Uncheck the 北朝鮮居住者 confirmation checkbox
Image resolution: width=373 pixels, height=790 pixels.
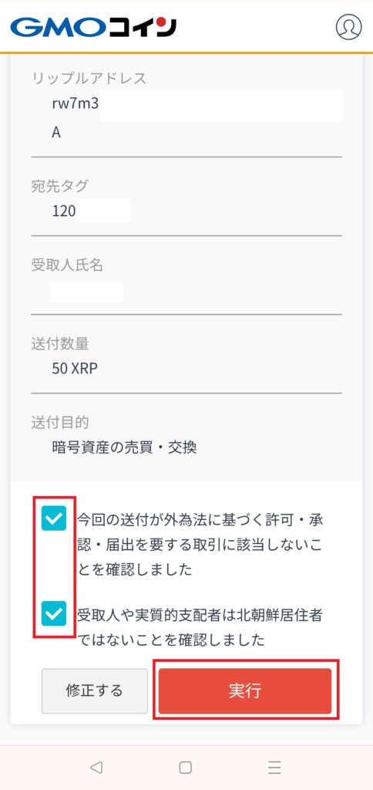click(x=54, y=613)
